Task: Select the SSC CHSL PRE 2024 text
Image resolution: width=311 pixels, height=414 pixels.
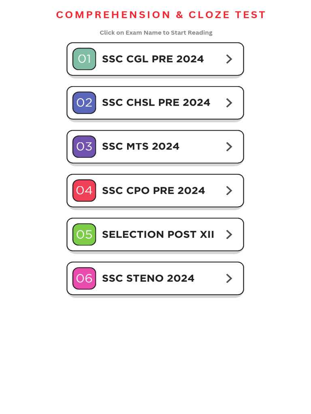Action: tap(156, 103)
